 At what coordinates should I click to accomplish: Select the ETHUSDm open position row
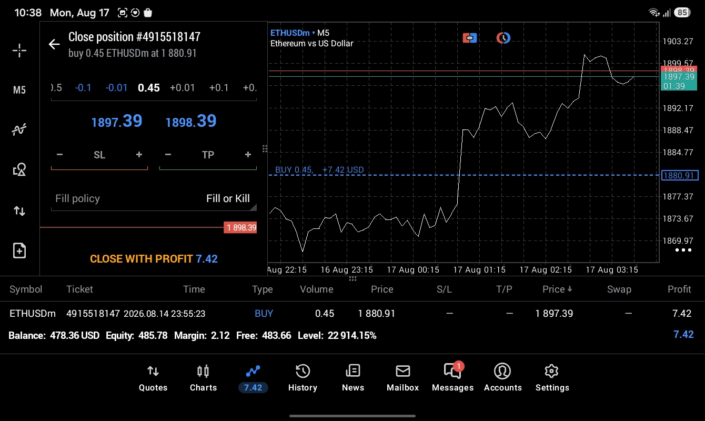[x=352, y=314]
